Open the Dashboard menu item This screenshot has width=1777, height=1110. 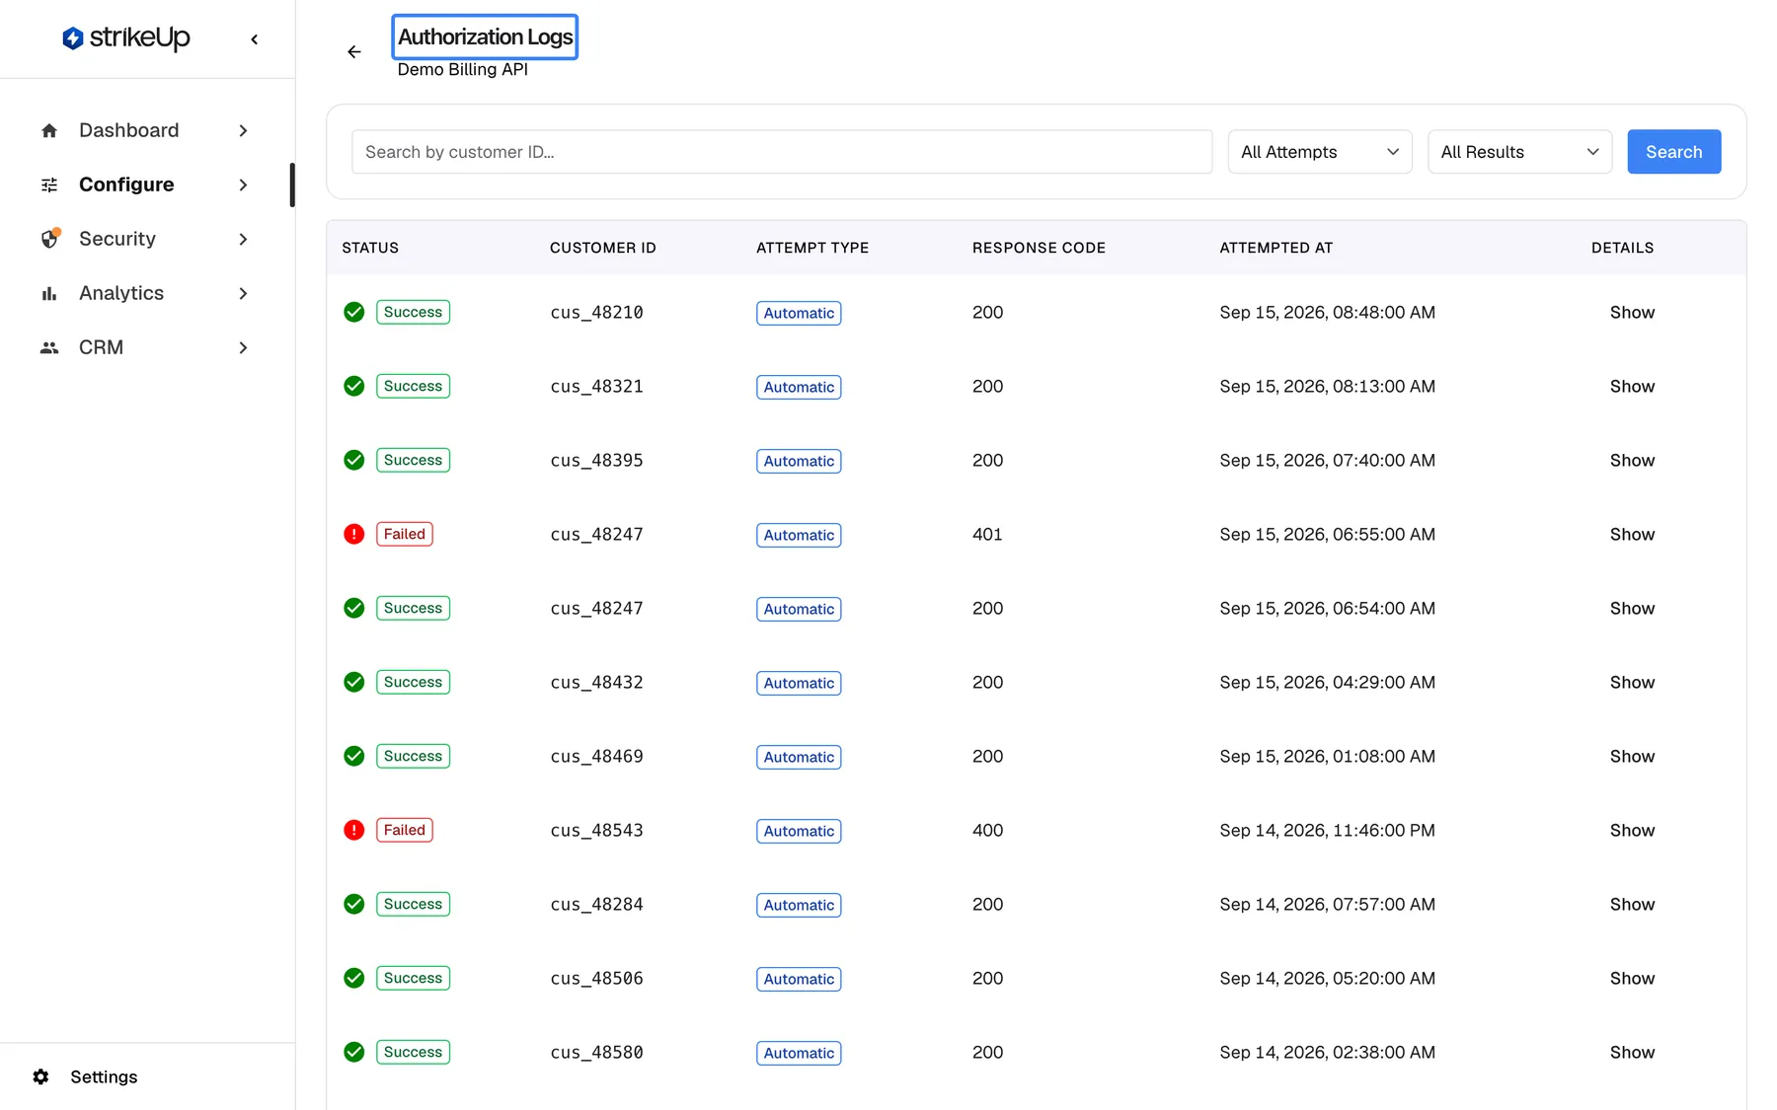[x=145, y=130]
